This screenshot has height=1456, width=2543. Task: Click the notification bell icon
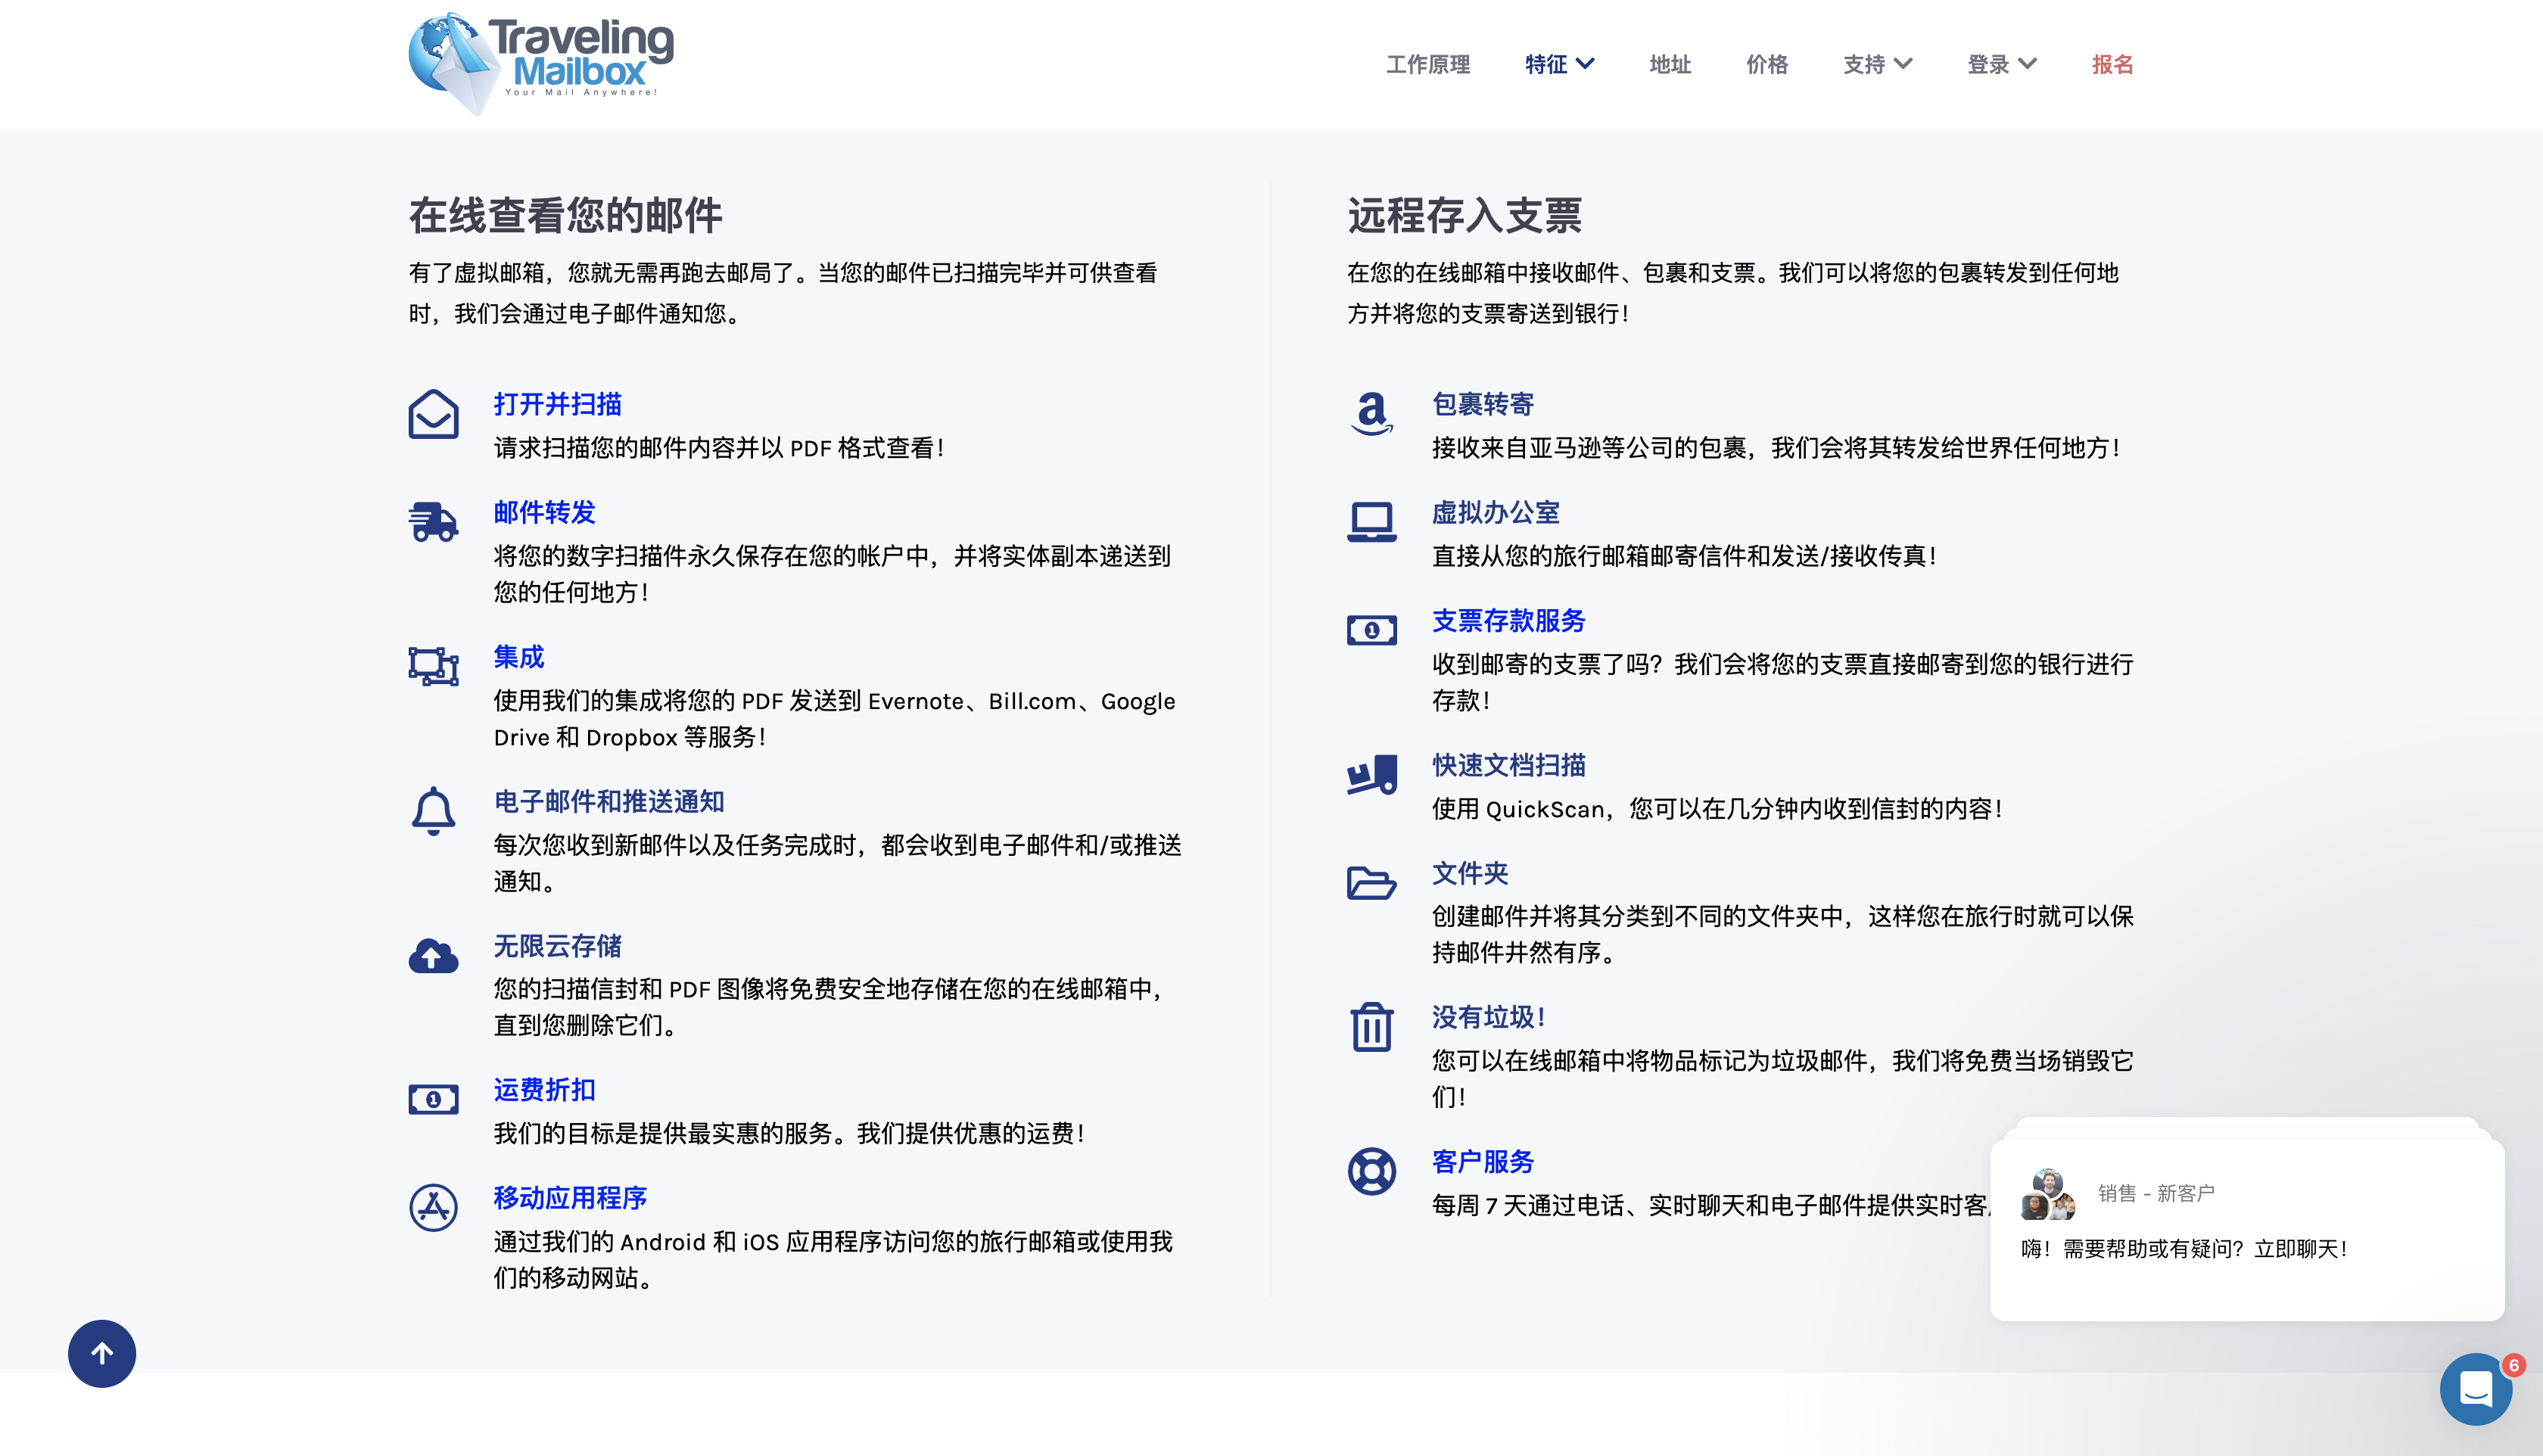[x=433, y=810]
